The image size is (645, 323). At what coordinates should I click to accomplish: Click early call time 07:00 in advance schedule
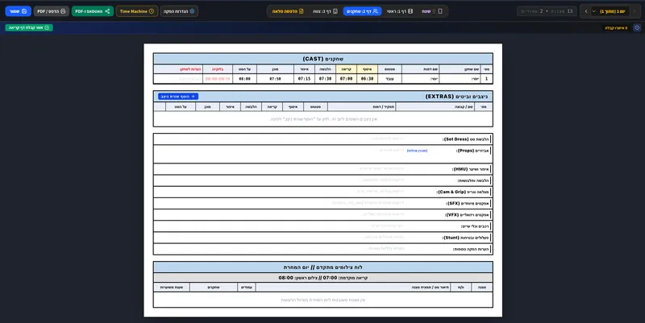pos(330,278)
